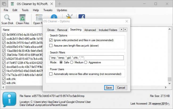Uncheck file dccd8ab5-cc4c in list
This screenshot has height=109, width=173.
click(4, 67)
